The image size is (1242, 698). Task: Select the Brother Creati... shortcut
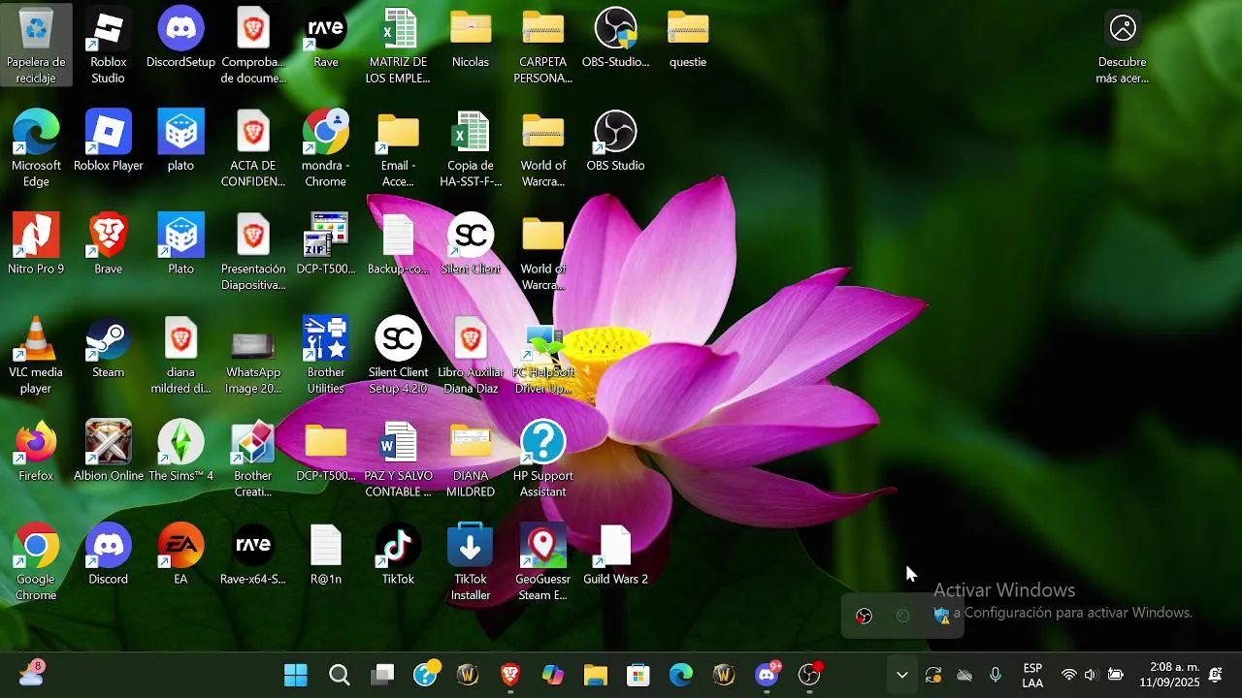(252, 460)
